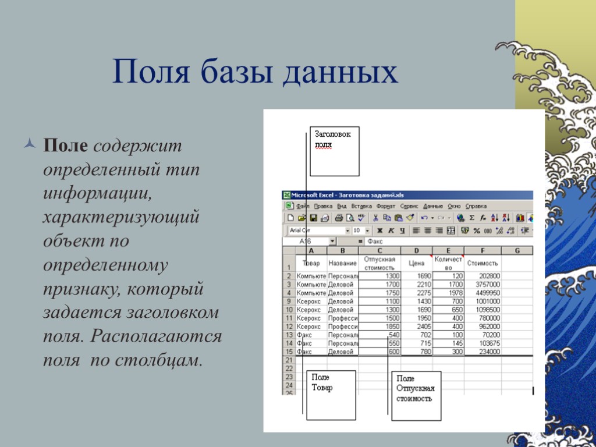The image size is (596, 447).
Task: Open Print Preview from the toolbar
Action: pos(350,218)
